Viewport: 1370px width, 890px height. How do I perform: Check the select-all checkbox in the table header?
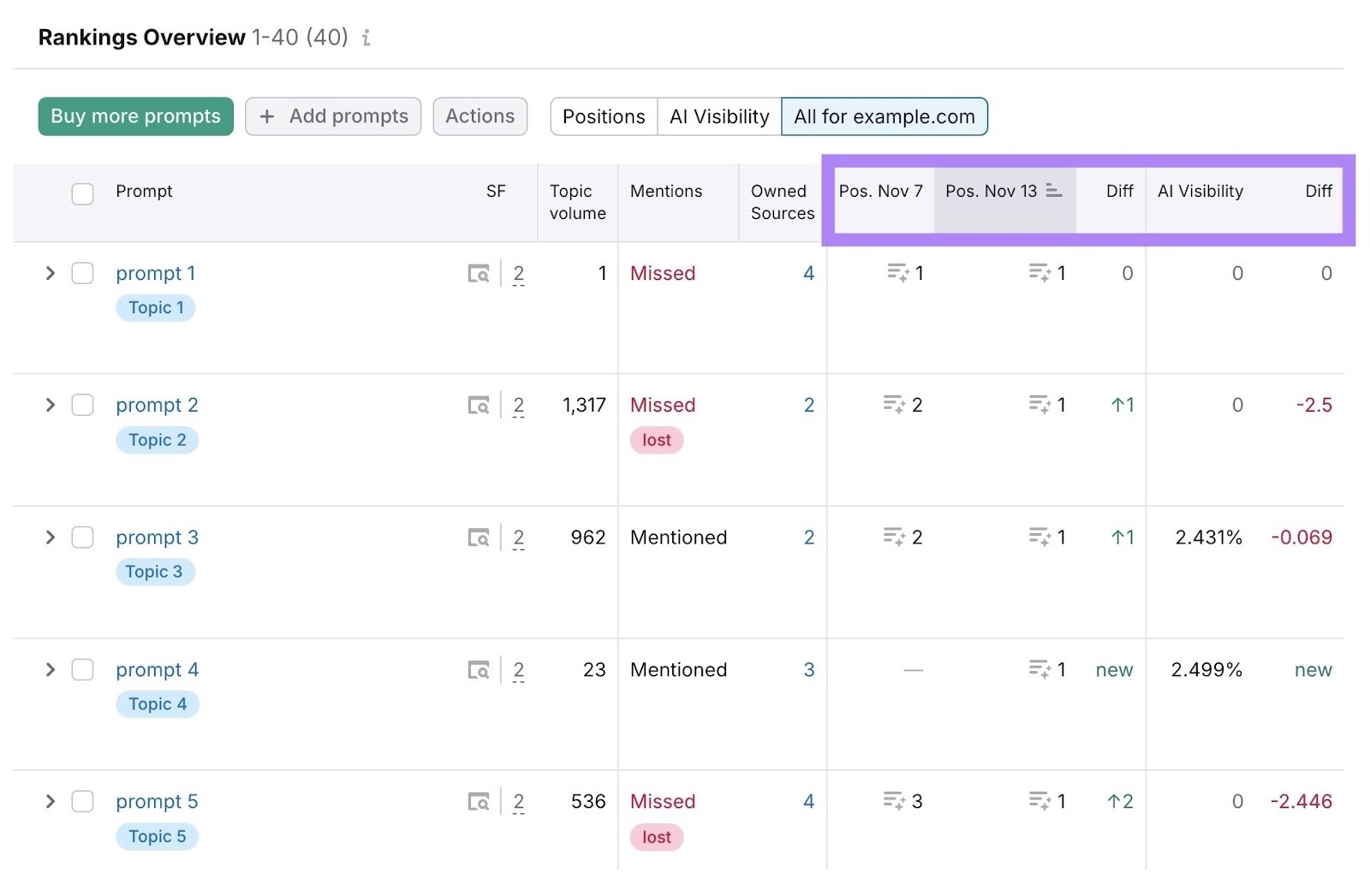point(82,193)
